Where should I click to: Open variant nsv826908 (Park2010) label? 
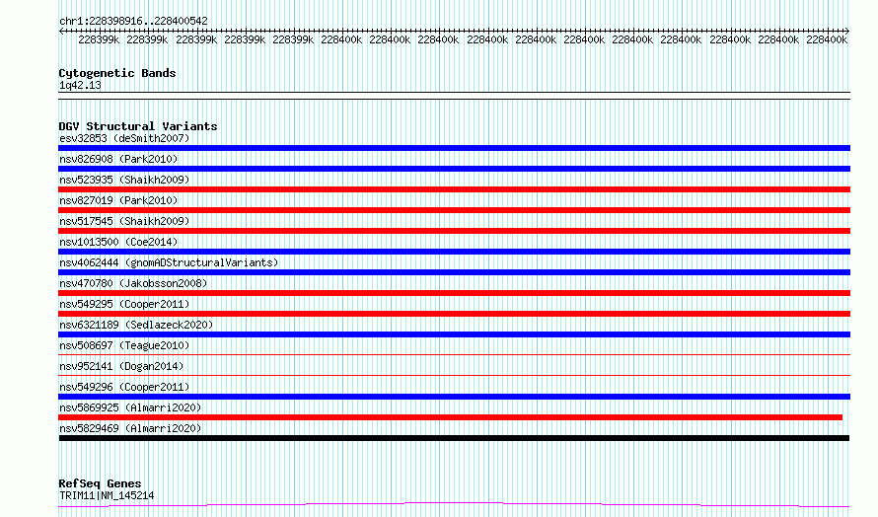coord(118,159)
